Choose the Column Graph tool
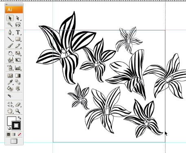186x153 pixels. [x=18, y=68]
